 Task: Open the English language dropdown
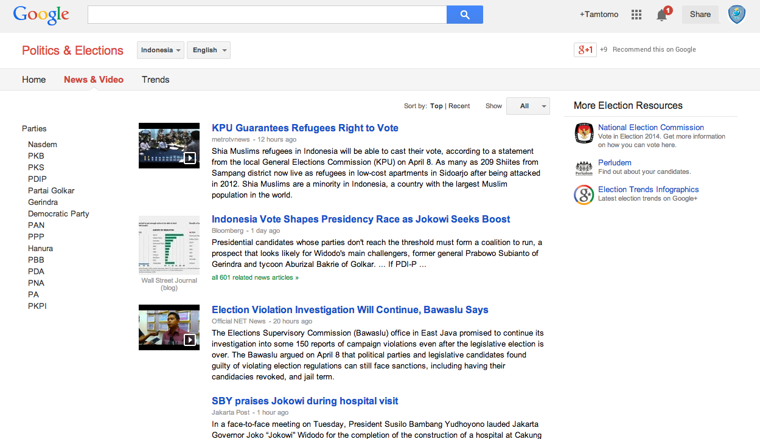tap(209, 50)
